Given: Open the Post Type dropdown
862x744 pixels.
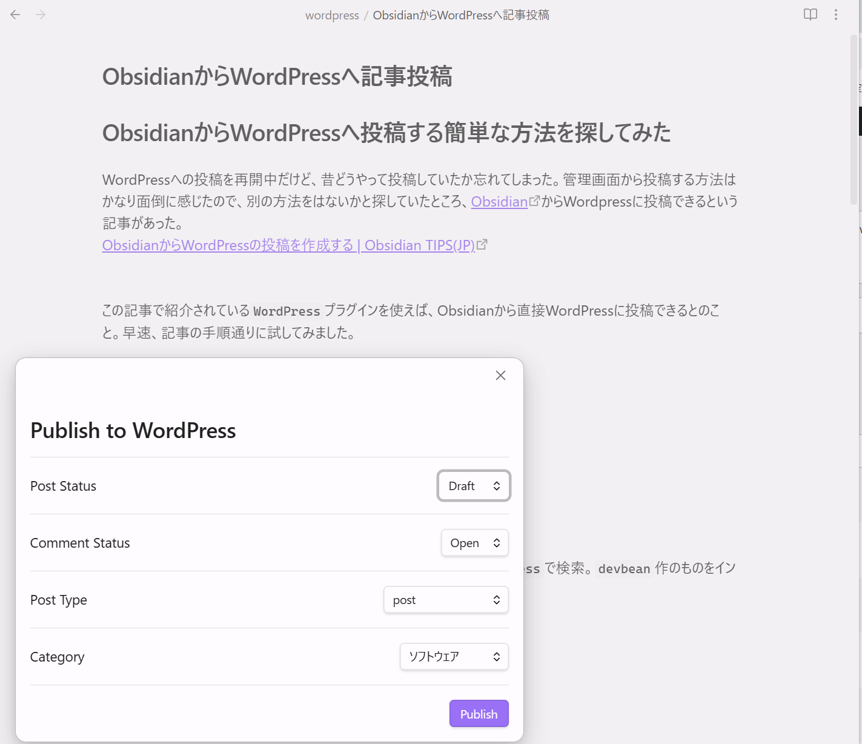Looking at the screenshot, I should [446, 600].
